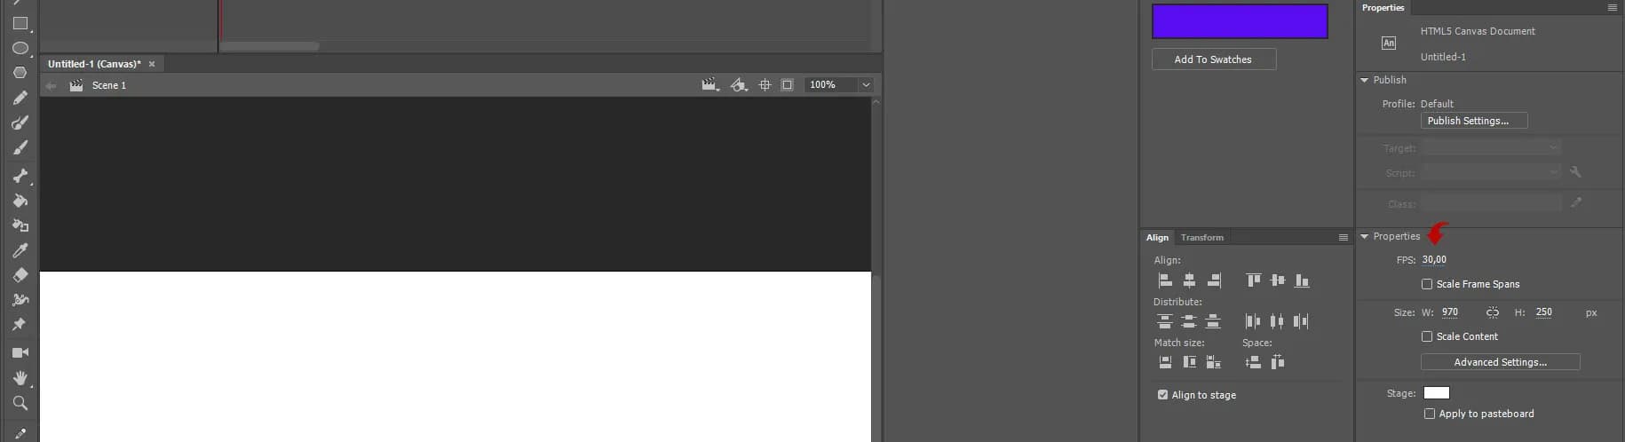Click the back arrow beside Scene 1

pyautogui.click(x=51, y=85)
